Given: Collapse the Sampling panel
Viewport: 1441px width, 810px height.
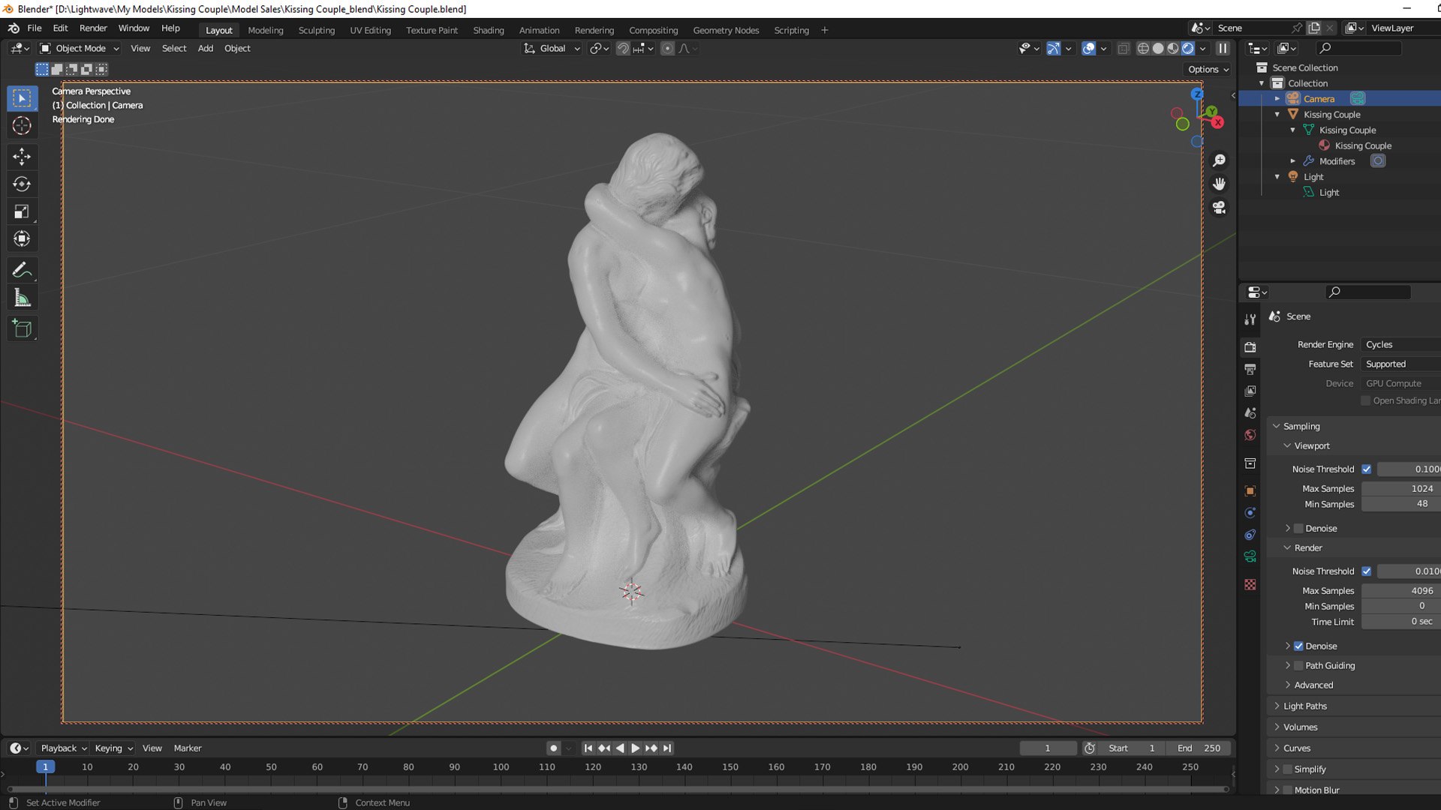Looking at the screenshot, I should 1301,426.
